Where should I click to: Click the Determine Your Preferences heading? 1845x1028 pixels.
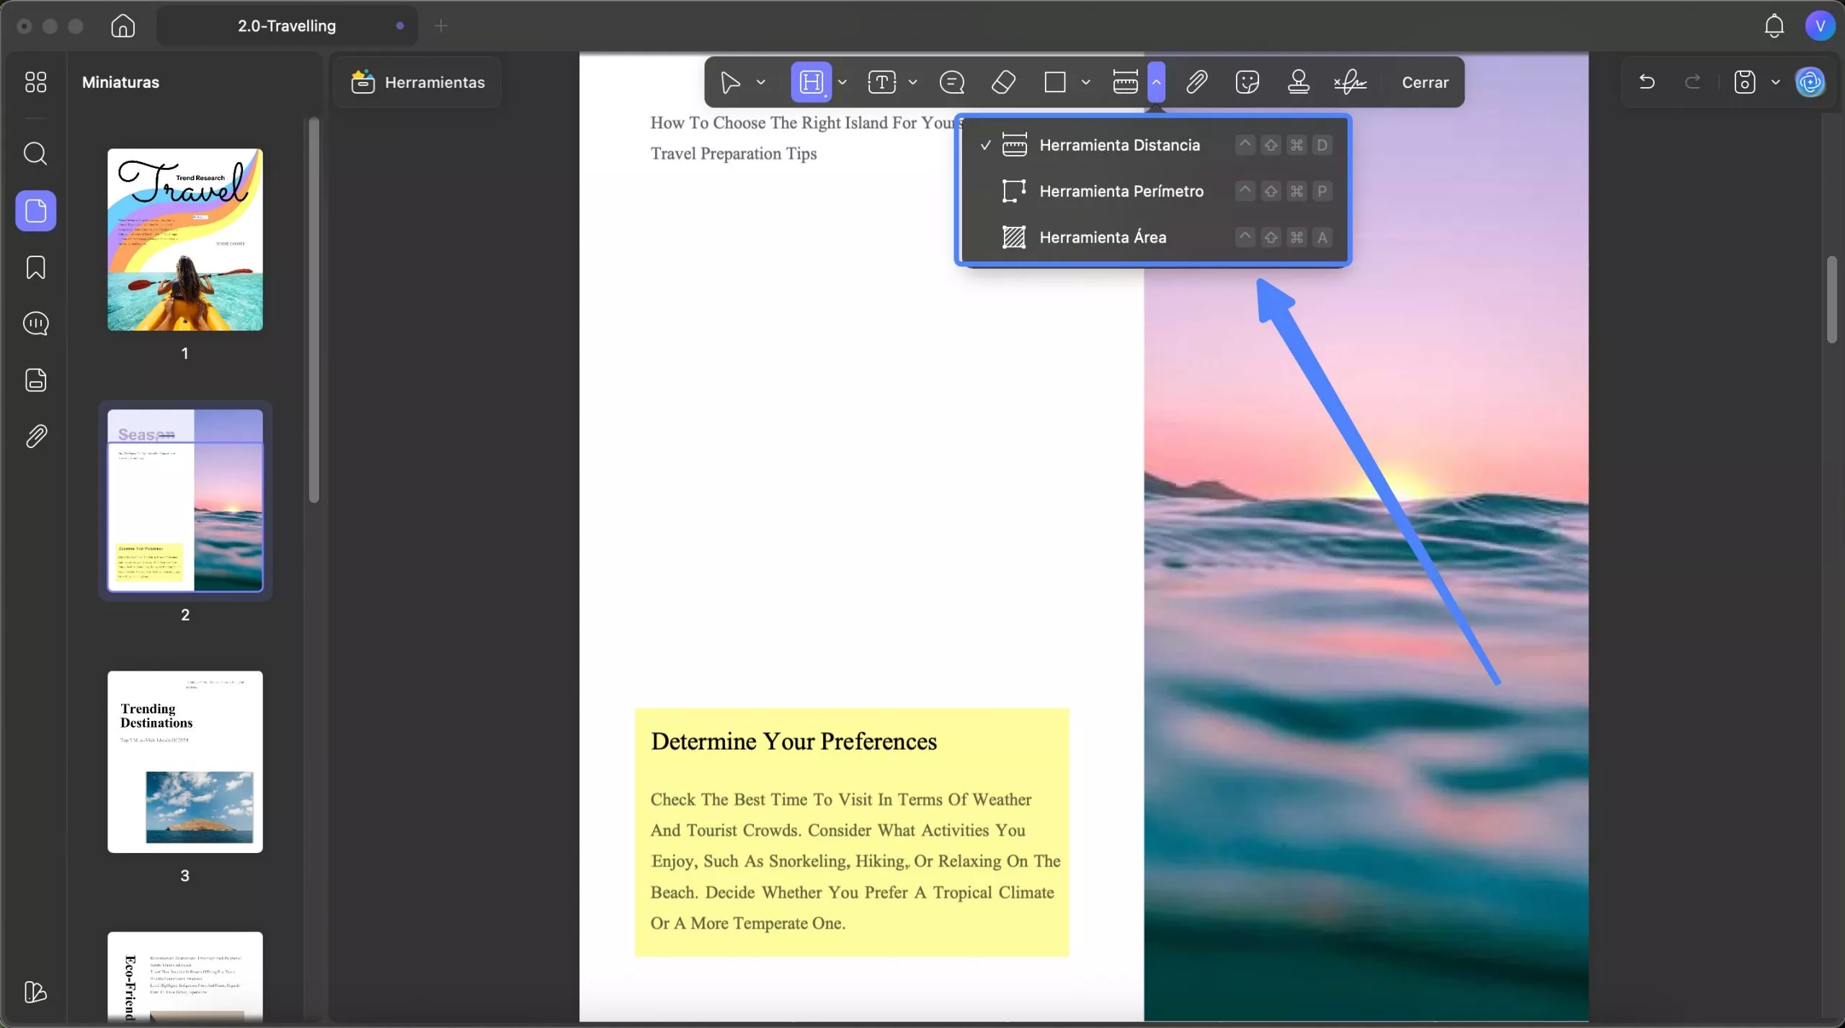pos(793,741)
